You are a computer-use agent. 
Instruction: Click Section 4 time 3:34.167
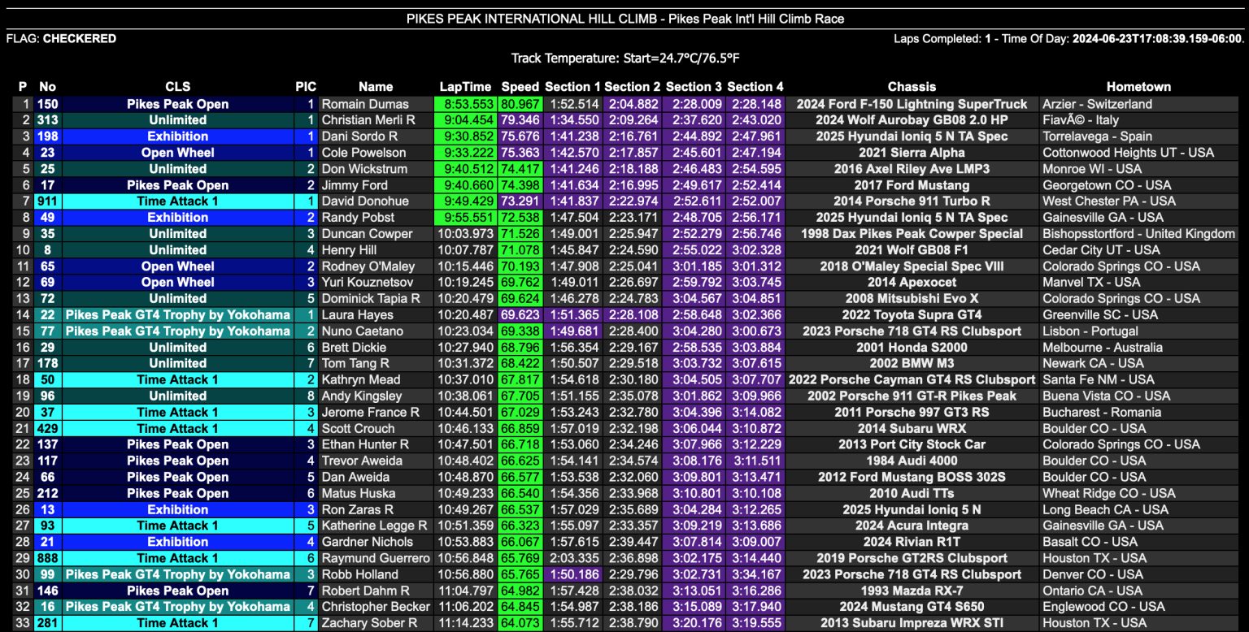(755, 574)
